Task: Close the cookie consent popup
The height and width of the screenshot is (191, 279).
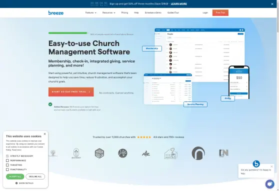Action: tap(44, 134)
